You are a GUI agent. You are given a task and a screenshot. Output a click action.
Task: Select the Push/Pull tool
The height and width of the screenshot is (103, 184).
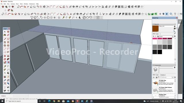pos(8,56)
